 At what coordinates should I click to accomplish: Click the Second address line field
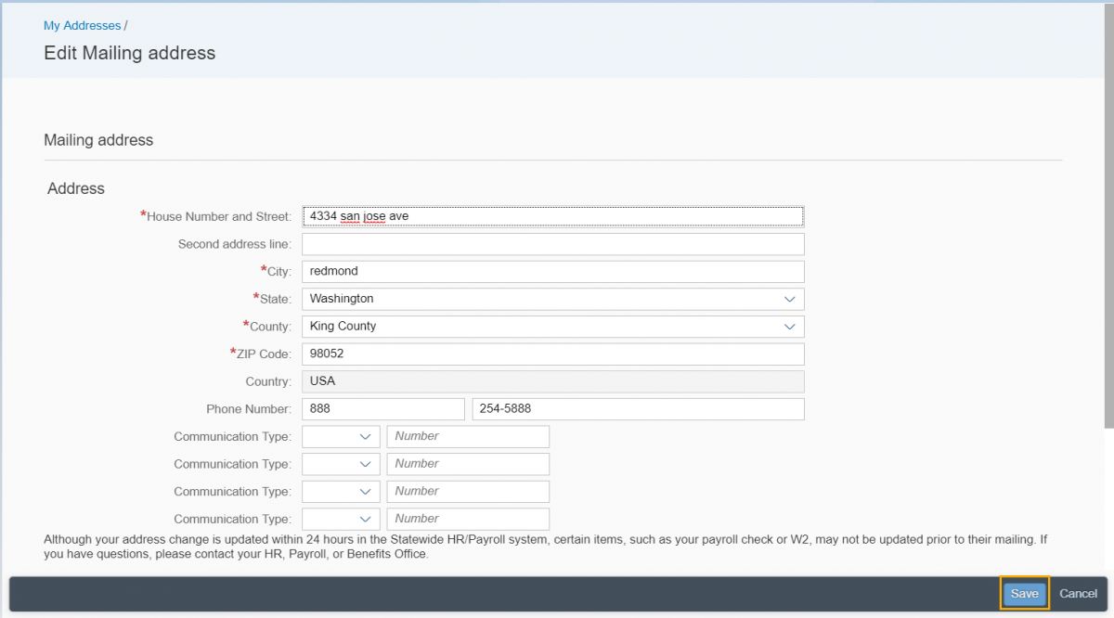tap(552, 244)
